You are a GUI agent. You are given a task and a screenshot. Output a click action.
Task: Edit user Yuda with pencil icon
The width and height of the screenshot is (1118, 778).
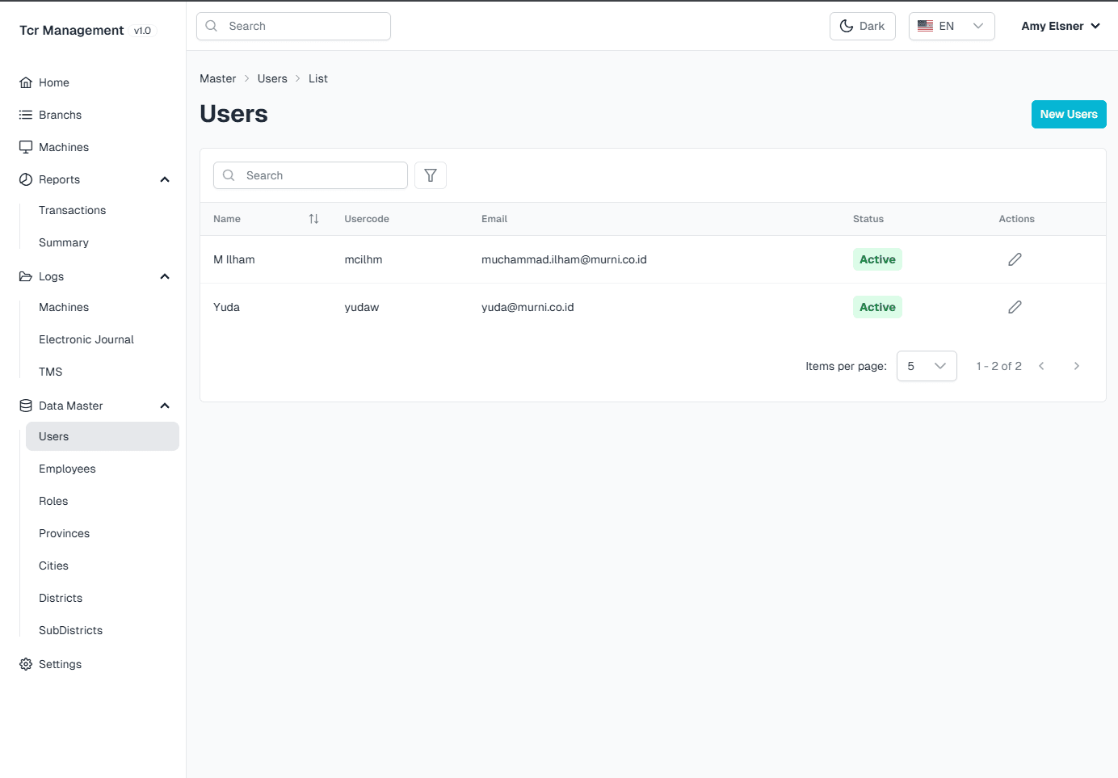(1015, 307)
